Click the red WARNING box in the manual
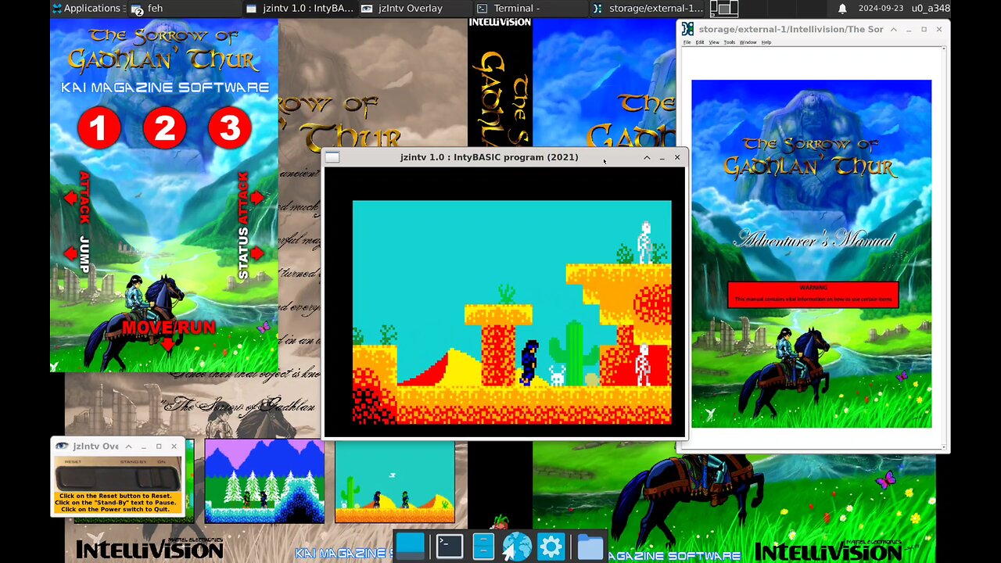 click(x=813, y=294)
